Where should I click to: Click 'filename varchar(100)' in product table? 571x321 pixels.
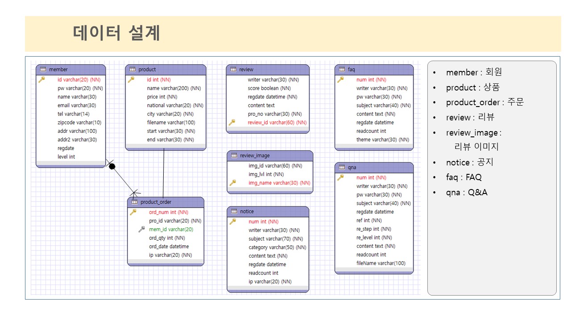click(x=171, y=123)
